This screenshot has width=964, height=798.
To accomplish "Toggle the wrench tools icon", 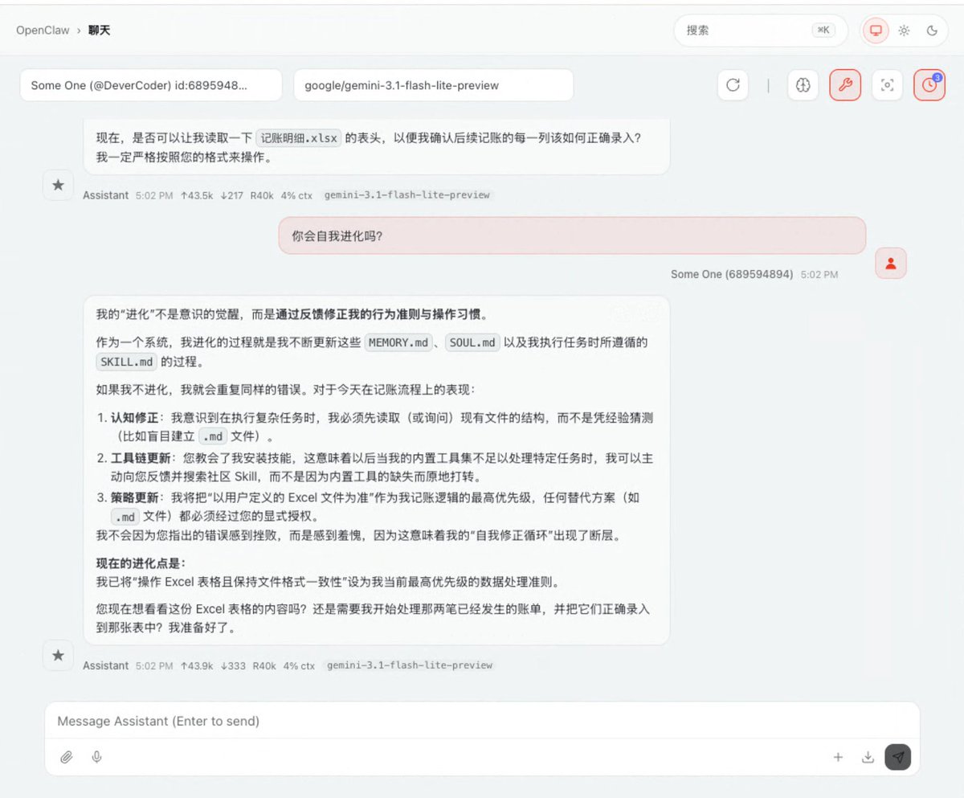I will [845, 85].
